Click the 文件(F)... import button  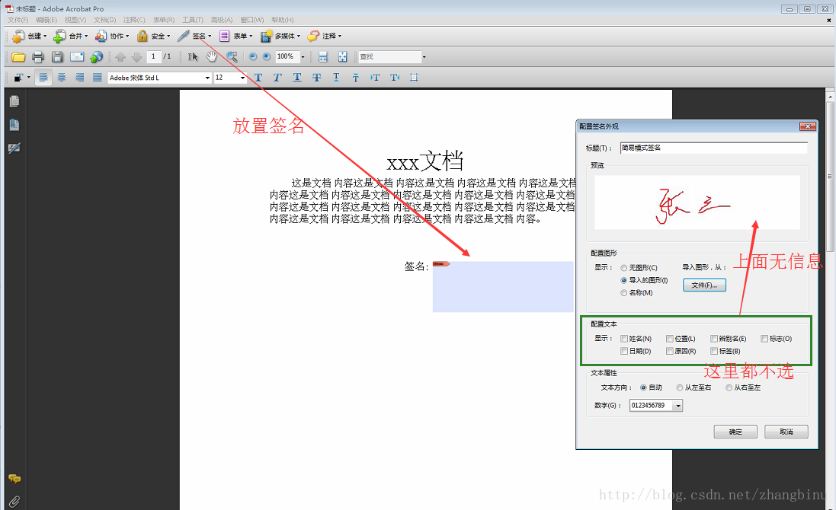(x=704, y=285)
